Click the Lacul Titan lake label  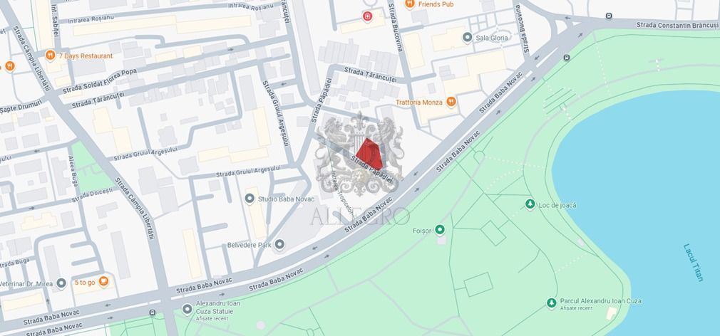pos(693,262)
